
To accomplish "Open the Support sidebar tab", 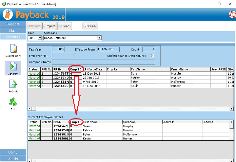I will click(13, 24).
